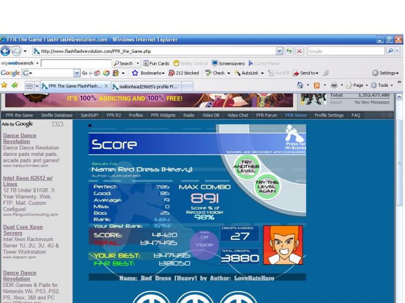Go back with the browser Back arrow
Screen dimensions: 405x303
click(x=6, y=51)
